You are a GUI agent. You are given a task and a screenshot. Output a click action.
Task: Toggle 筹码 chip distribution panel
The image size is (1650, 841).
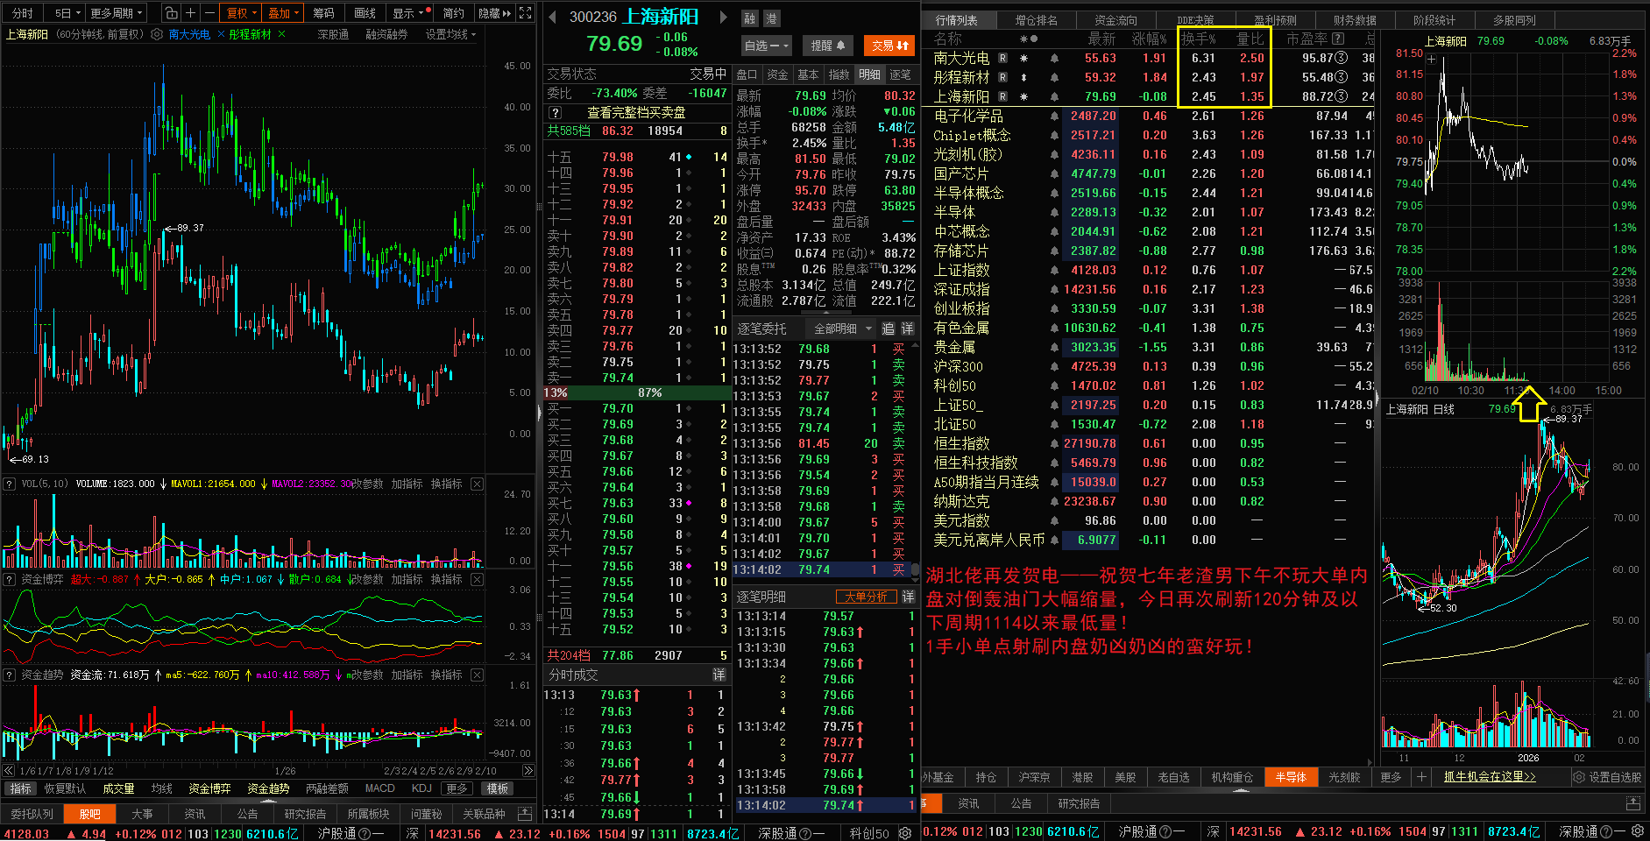[x=323, y=13]
